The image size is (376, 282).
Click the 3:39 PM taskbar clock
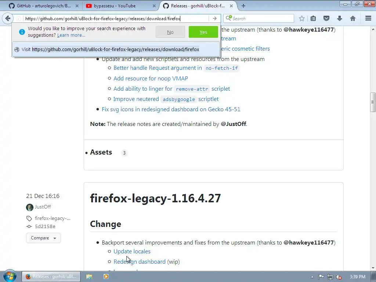point(357,277)
